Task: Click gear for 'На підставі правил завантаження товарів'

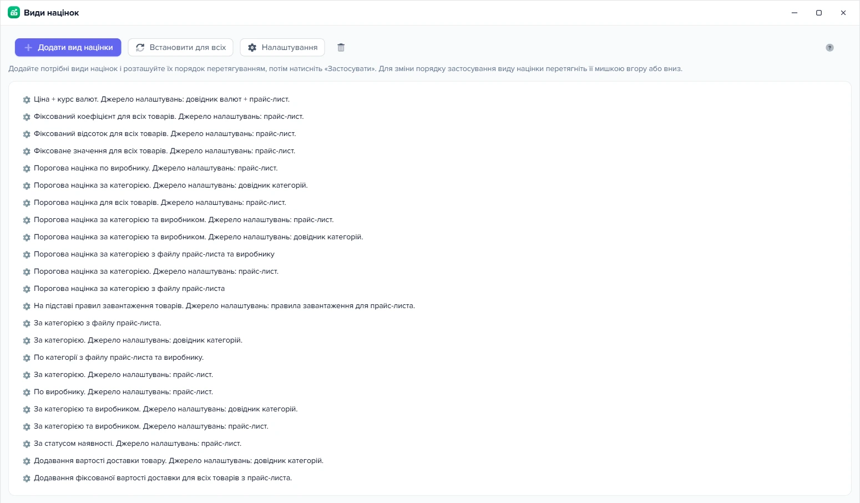Action: pyautogui.click(x=27, y=306)
